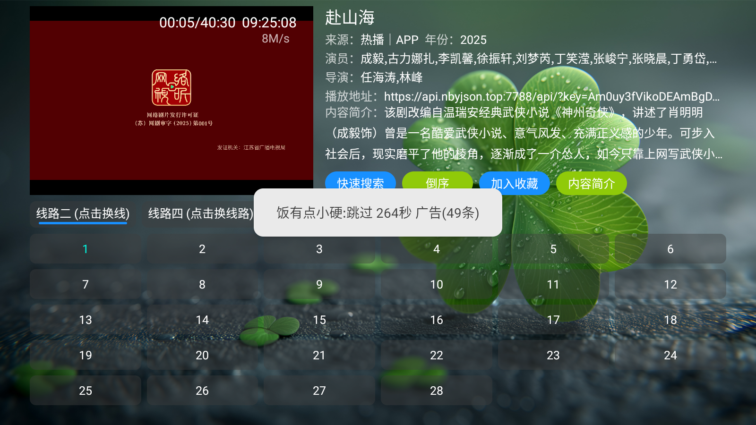Open the 内容简介 synopsis button
This screenshot has width=756, height=425.
tap(591, 183)
